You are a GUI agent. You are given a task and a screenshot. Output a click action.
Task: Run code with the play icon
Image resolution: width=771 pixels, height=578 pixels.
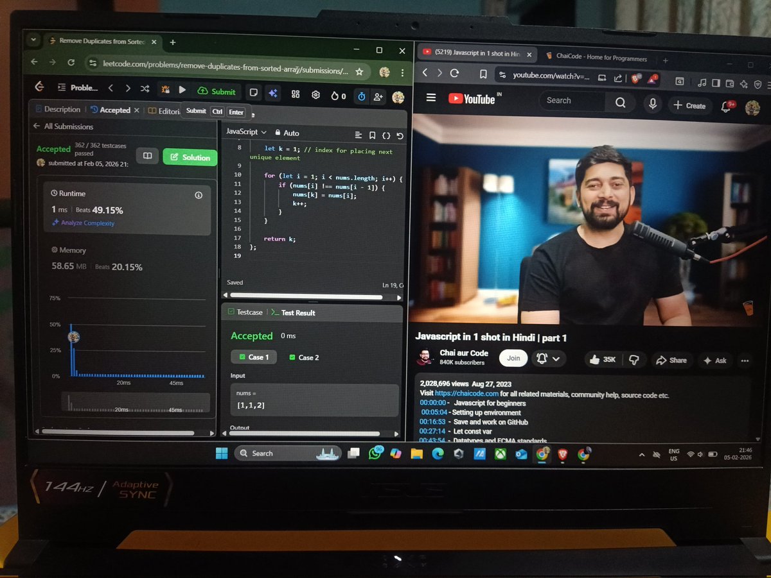[182, 90]
